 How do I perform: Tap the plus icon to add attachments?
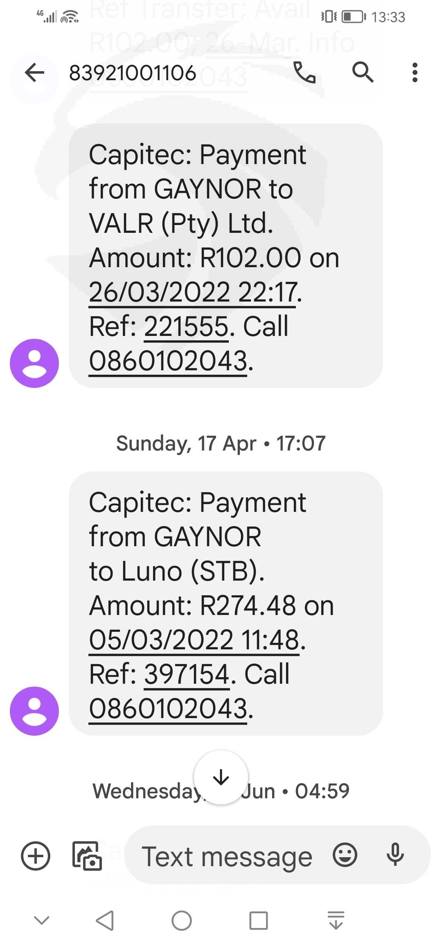[x=36, y=856]
